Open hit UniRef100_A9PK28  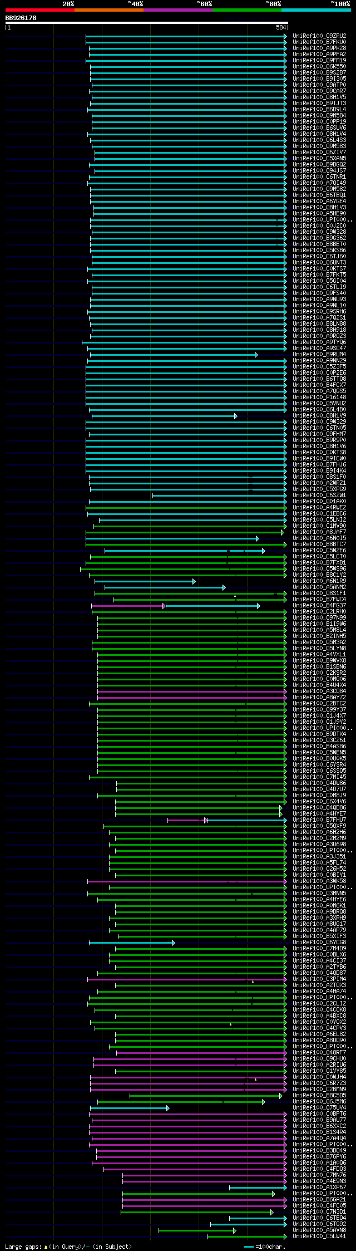[x=319, y=48]
